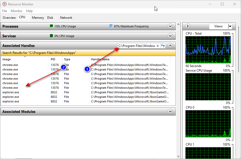
Task: Sort by the Handle Name column header
Action: pos(130,59)
